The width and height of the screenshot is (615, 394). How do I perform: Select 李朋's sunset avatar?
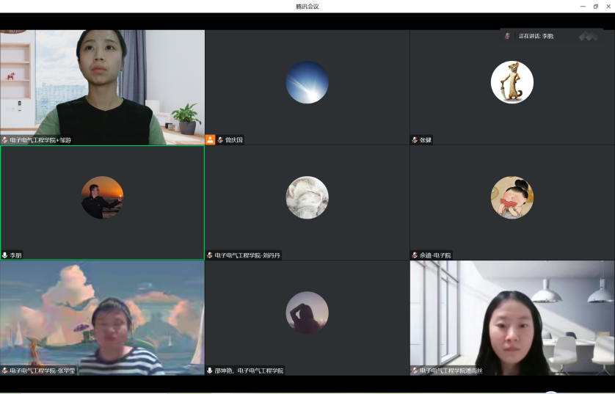click(x=102, y=197)
